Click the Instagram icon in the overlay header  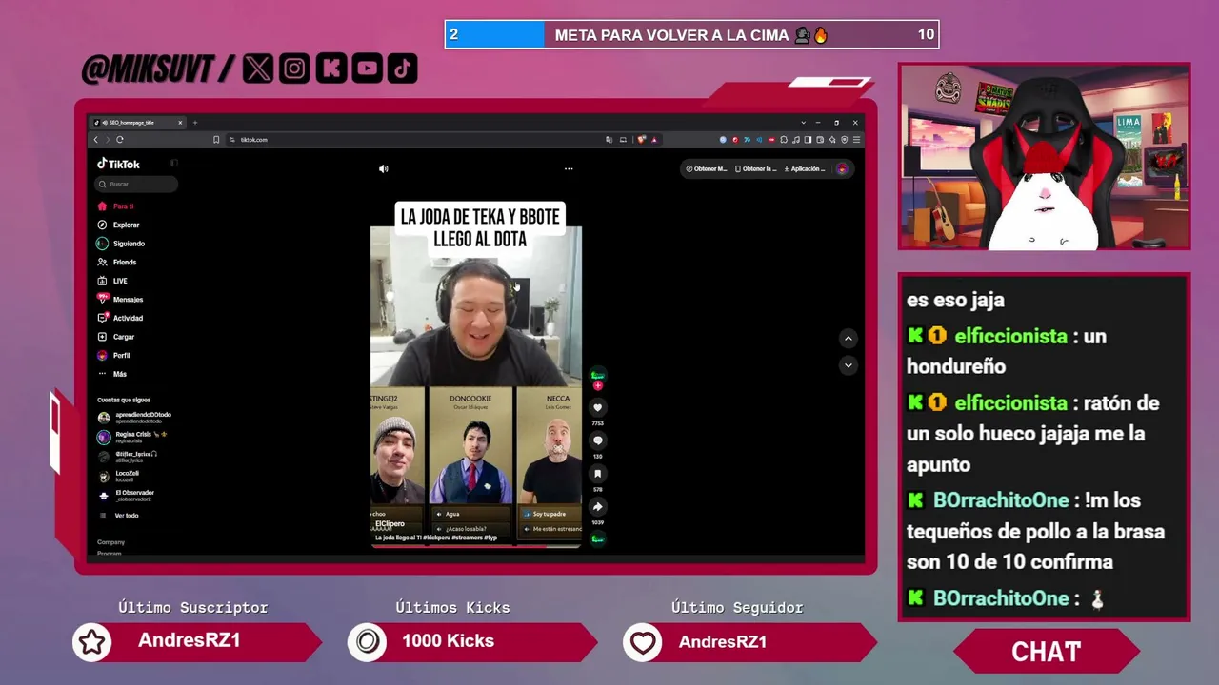coord(294,68)
